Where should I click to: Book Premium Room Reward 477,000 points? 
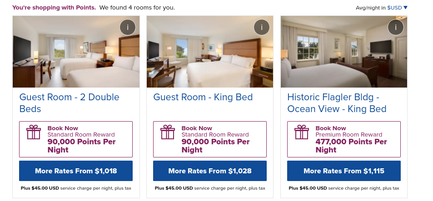(x=344, y=139)
